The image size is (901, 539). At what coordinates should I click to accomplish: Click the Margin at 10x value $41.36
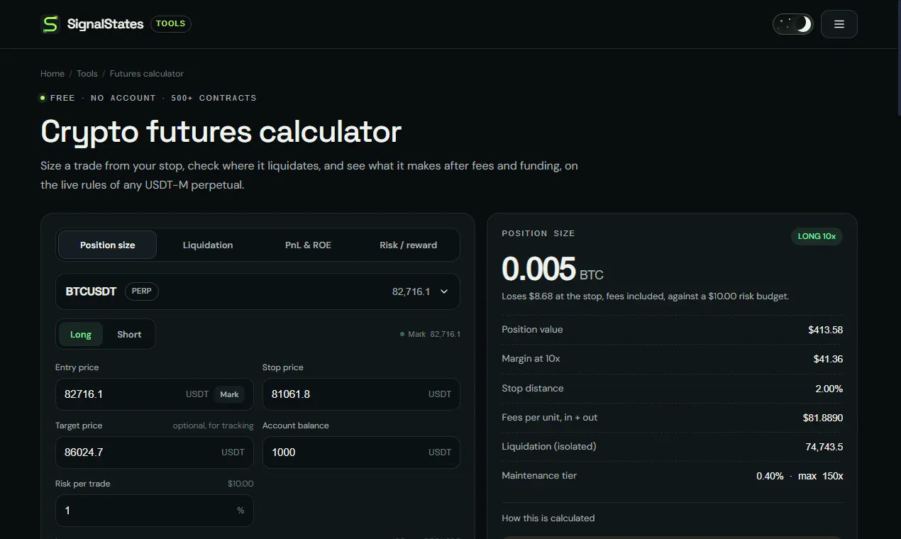828,359
